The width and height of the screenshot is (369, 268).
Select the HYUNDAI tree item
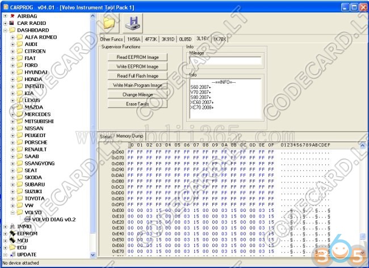[x=36, y=72]
